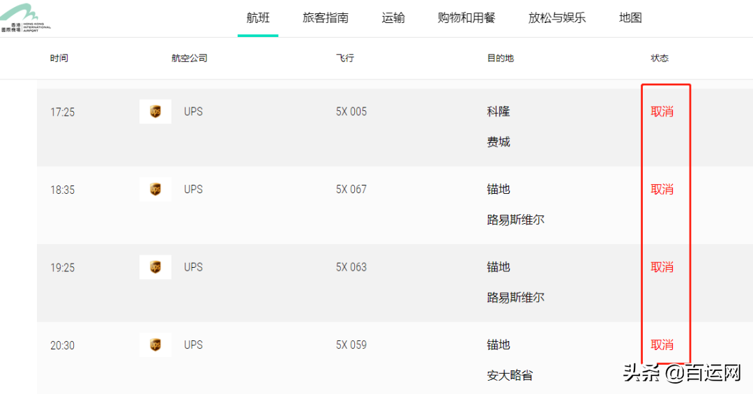This screenshot has height=394, width=753.
Task: Click the 目的地 column header
Action: (x=501, y=58)
